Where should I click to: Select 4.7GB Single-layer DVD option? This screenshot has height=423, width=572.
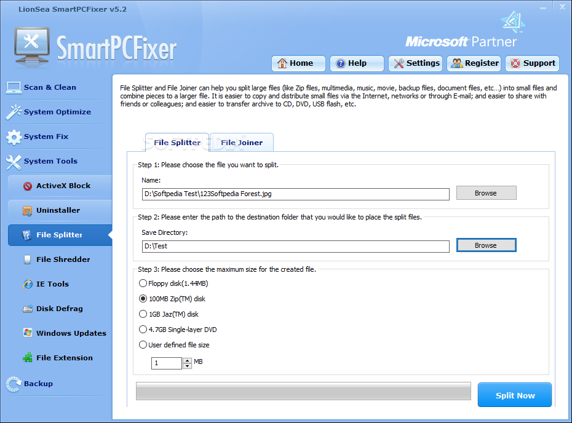(x=143, y=330)
